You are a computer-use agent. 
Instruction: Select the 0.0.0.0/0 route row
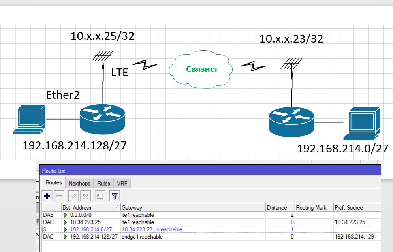click(x=212, y=215)
